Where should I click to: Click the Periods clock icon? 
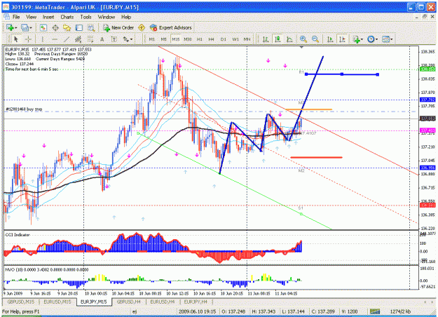pos(371,39)
